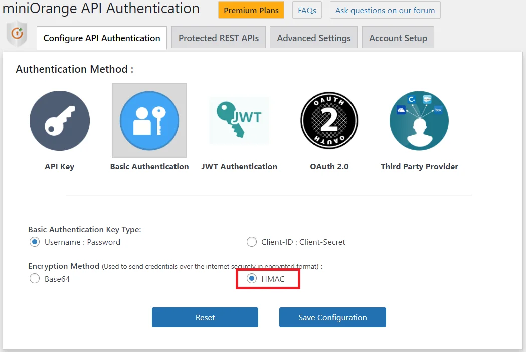The image size is (526, 352).
Task: Click the API Key label text
Action: [x=59, y=166]
